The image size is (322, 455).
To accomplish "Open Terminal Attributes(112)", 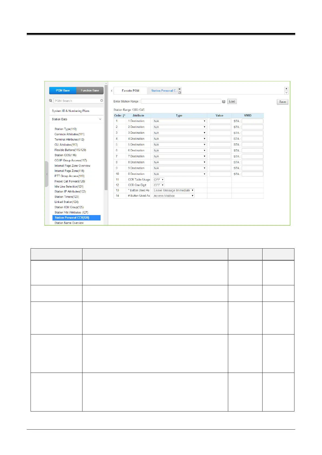I will (x=69, y=139).
